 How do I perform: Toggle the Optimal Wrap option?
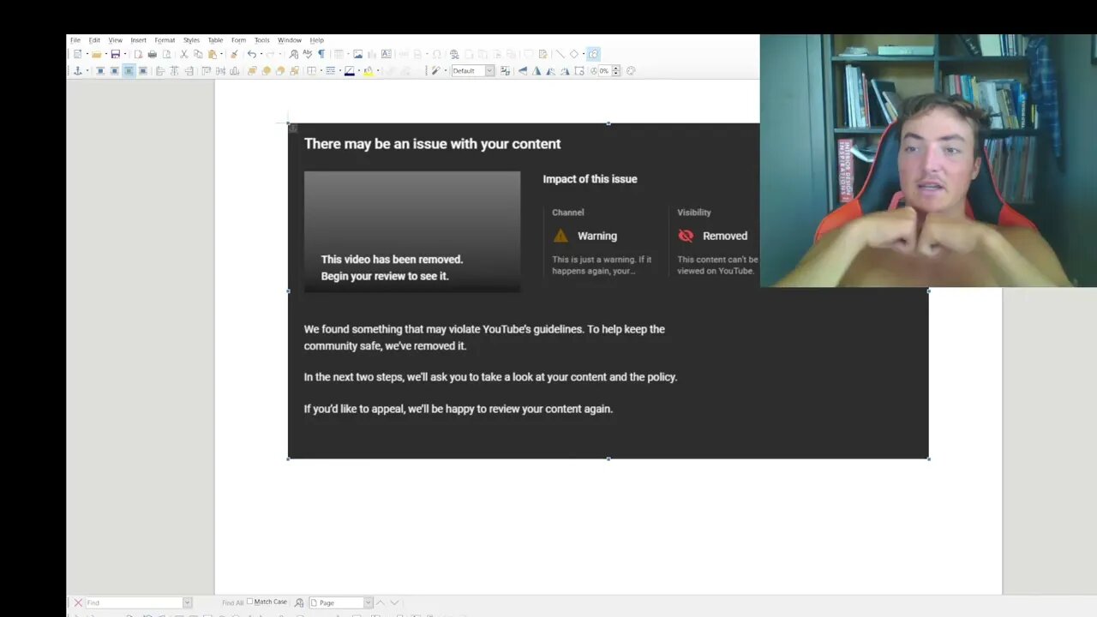coord(129,71)
